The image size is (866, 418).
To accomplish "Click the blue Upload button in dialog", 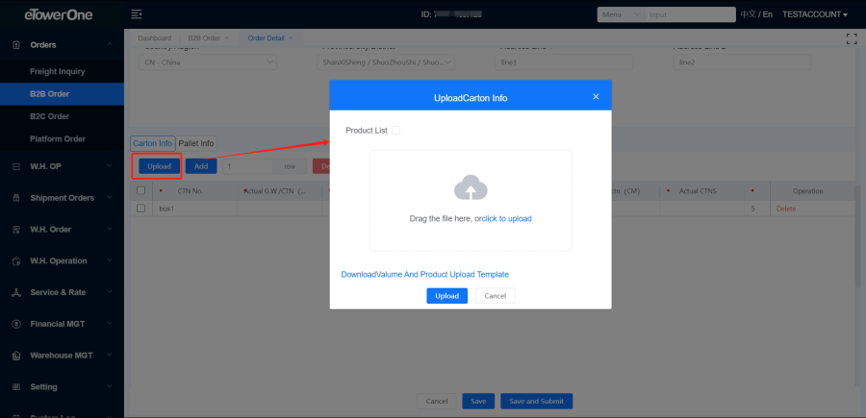I will [x=446, y=296].
